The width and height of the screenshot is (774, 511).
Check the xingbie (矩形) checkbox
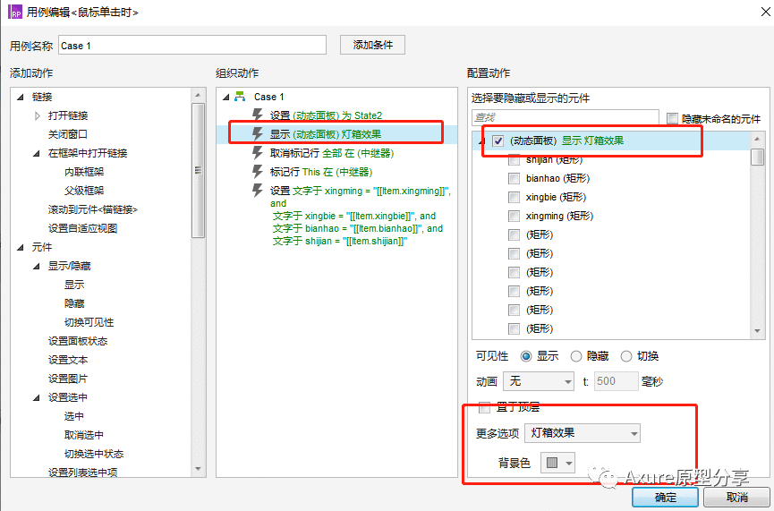coord(514,197)
